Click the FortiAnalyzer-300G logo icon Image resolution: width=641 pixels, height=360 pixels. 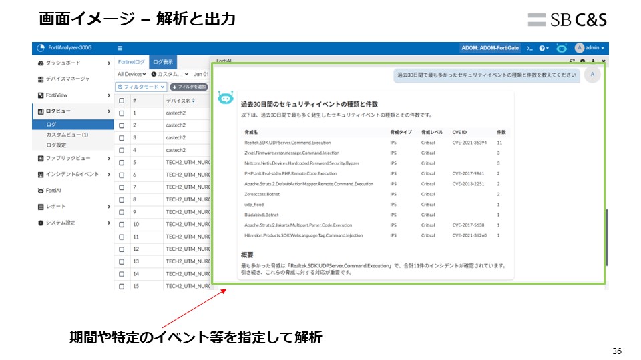[41, 48]
